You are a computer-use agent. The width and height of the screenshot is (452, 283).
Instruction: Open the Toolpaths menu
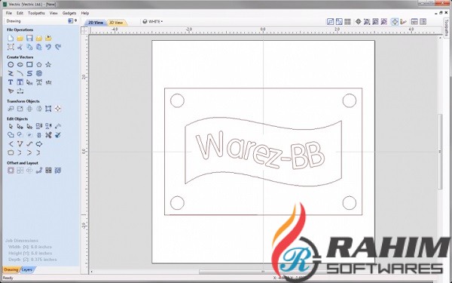(x=36, y=13)
